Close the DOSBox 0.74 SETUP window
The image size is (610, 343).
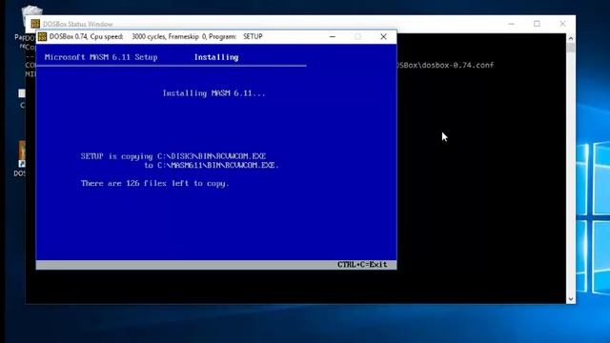tap(383, 36)
